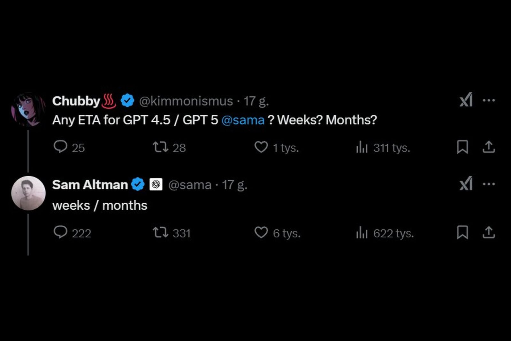Image resolution: width=511 pixels, height=341 pixels.
Task: Open Grok icon on Sam Altman's reply
Action: click(x=466, y=184)
